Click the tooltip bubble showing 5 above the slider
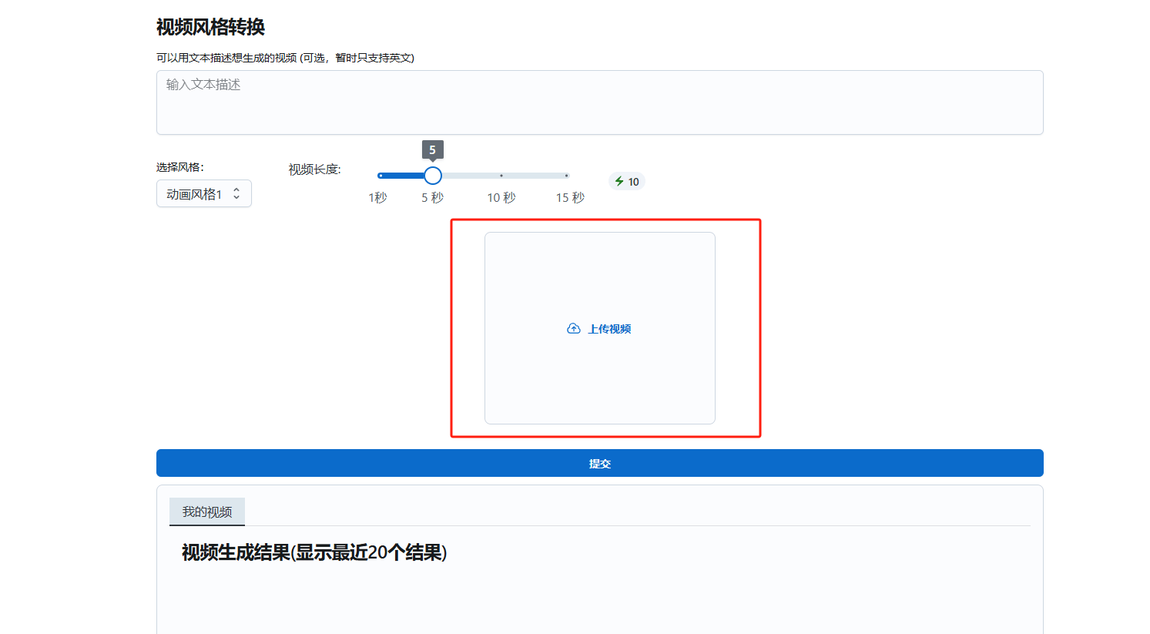This screenshot has width=1150, height=634. click(432, 149)
